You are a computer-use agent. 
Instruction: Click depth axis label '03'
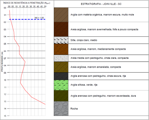tap(5, 30)
